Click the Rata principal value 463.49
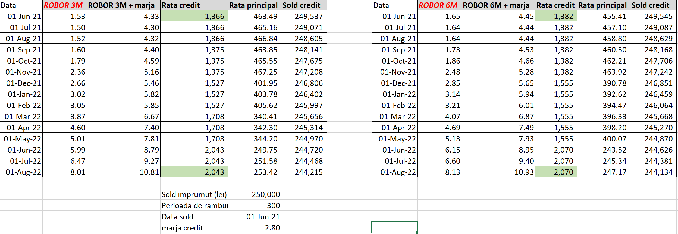 pos(255,16)
